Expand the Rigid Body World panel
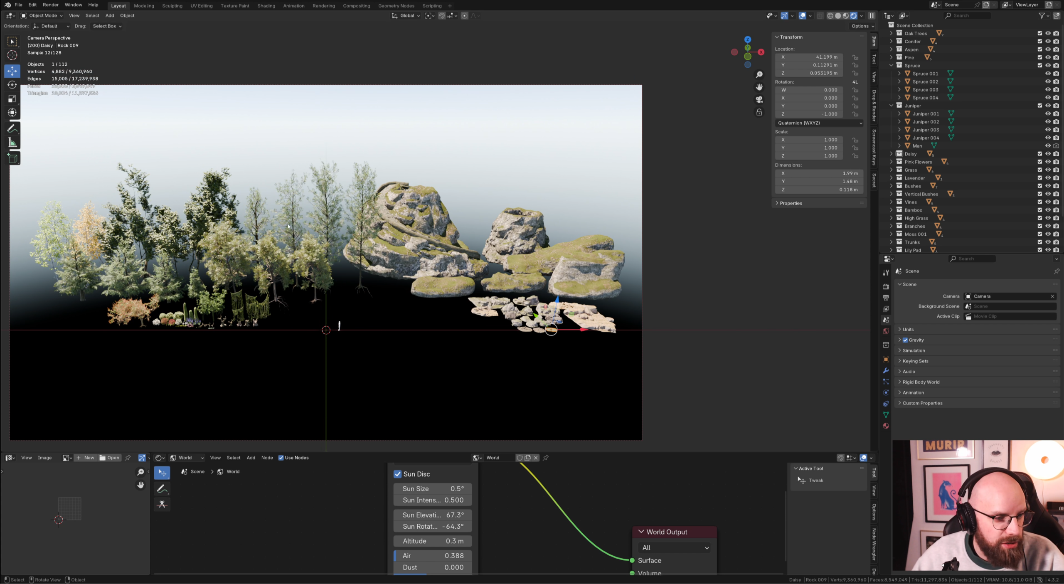Viewport: 1064px width, 584px height. [x=921, y=382]
